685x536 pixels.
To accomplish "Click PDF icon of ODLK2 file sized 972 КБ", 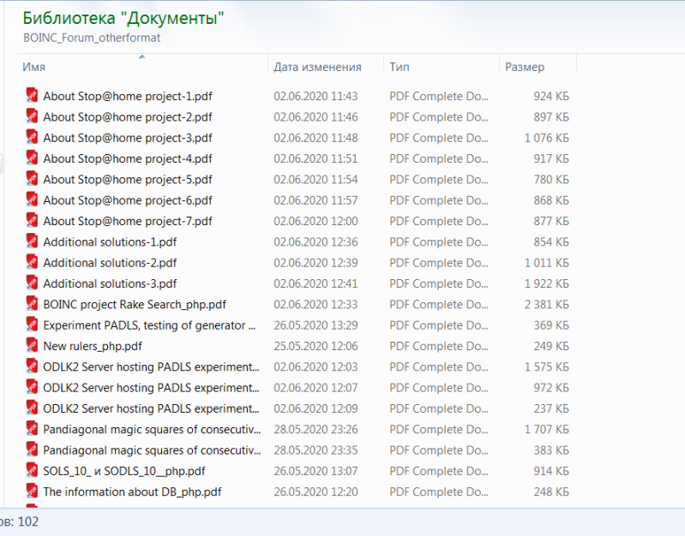I will (x=32, y=387).
